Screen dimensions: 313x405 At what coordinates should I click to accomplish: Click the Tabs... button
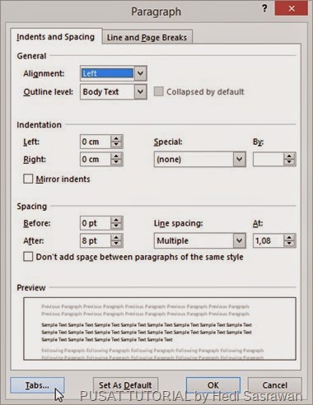(37, 385)
